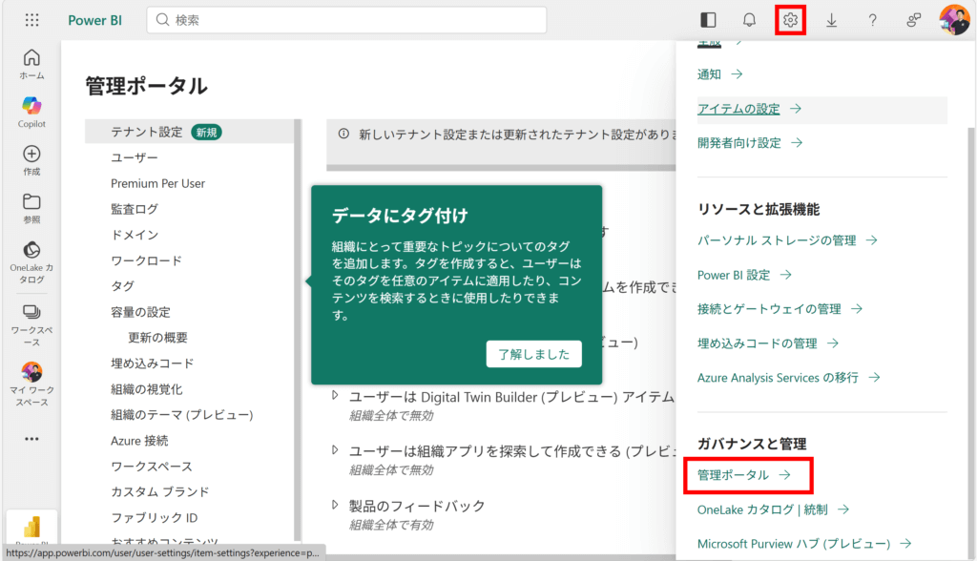
Task: Click the Create plus icon in sidebar
Action: click(x=31, y=159)
